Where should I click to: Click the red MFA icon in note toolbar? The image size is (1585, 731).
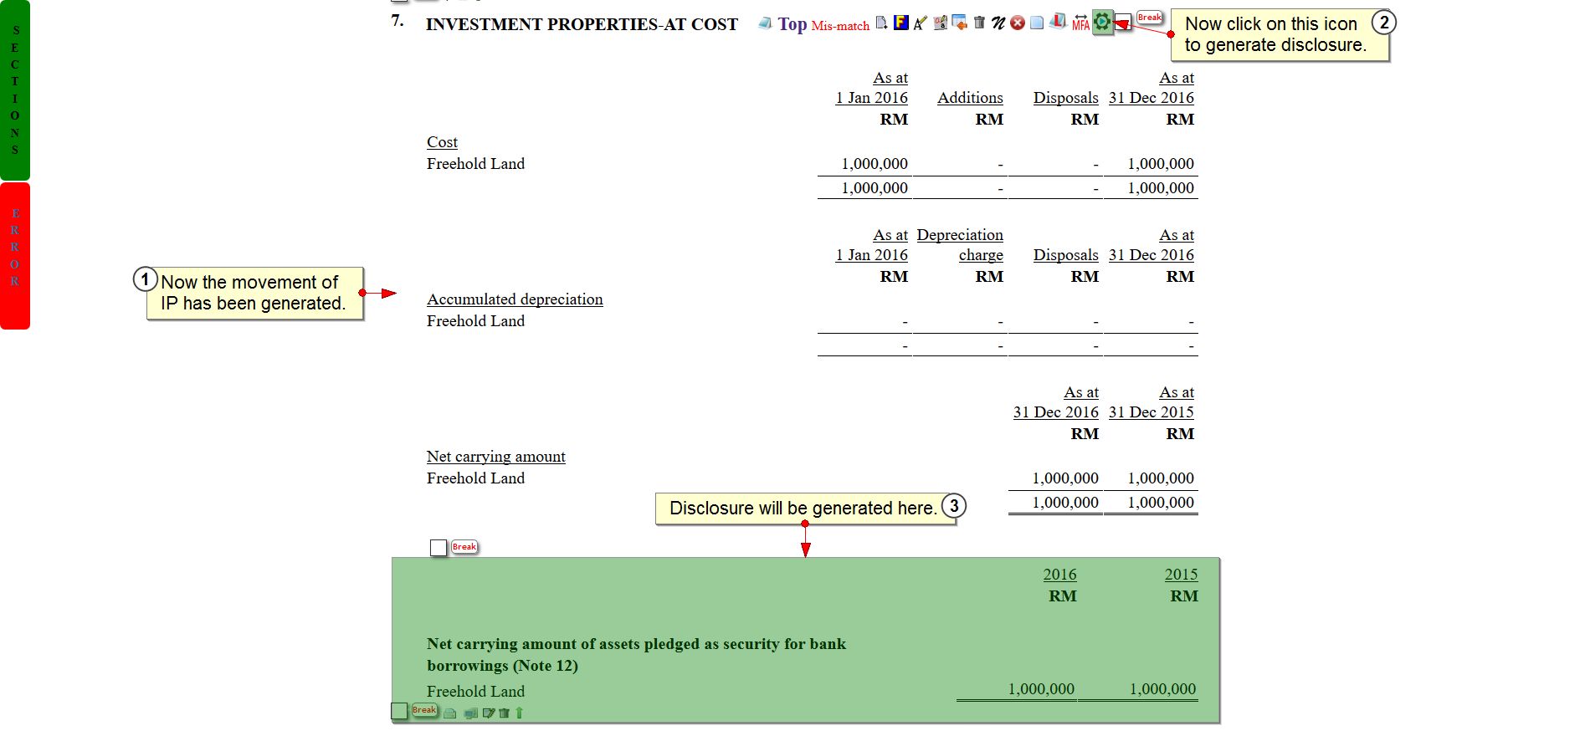[1080, 23]
